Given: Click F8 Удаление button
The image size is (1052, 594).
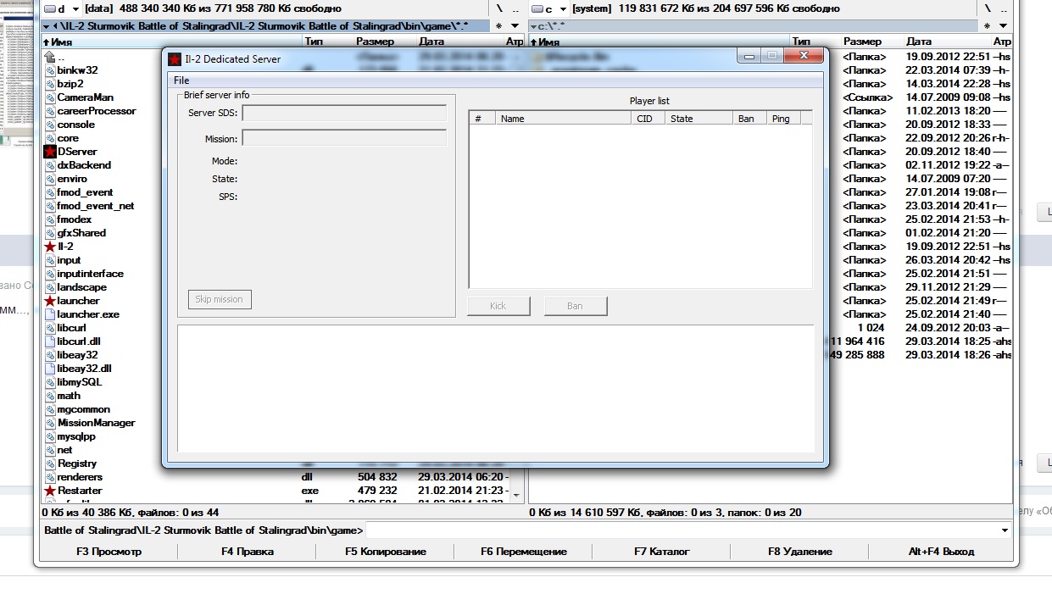Looking at the screenshot, I should pyautogui.click(x=800, y=552).
